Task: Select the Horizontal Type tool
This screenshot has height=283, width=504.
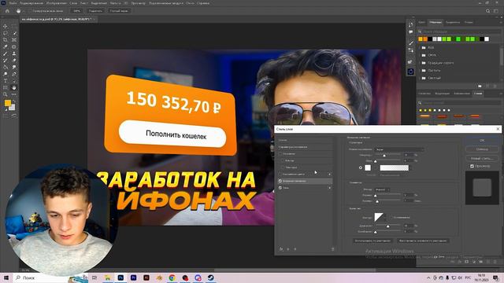Action: (x=6, y=81)
